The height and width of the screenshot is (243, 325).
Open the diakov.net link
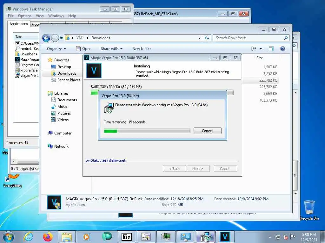105,160
